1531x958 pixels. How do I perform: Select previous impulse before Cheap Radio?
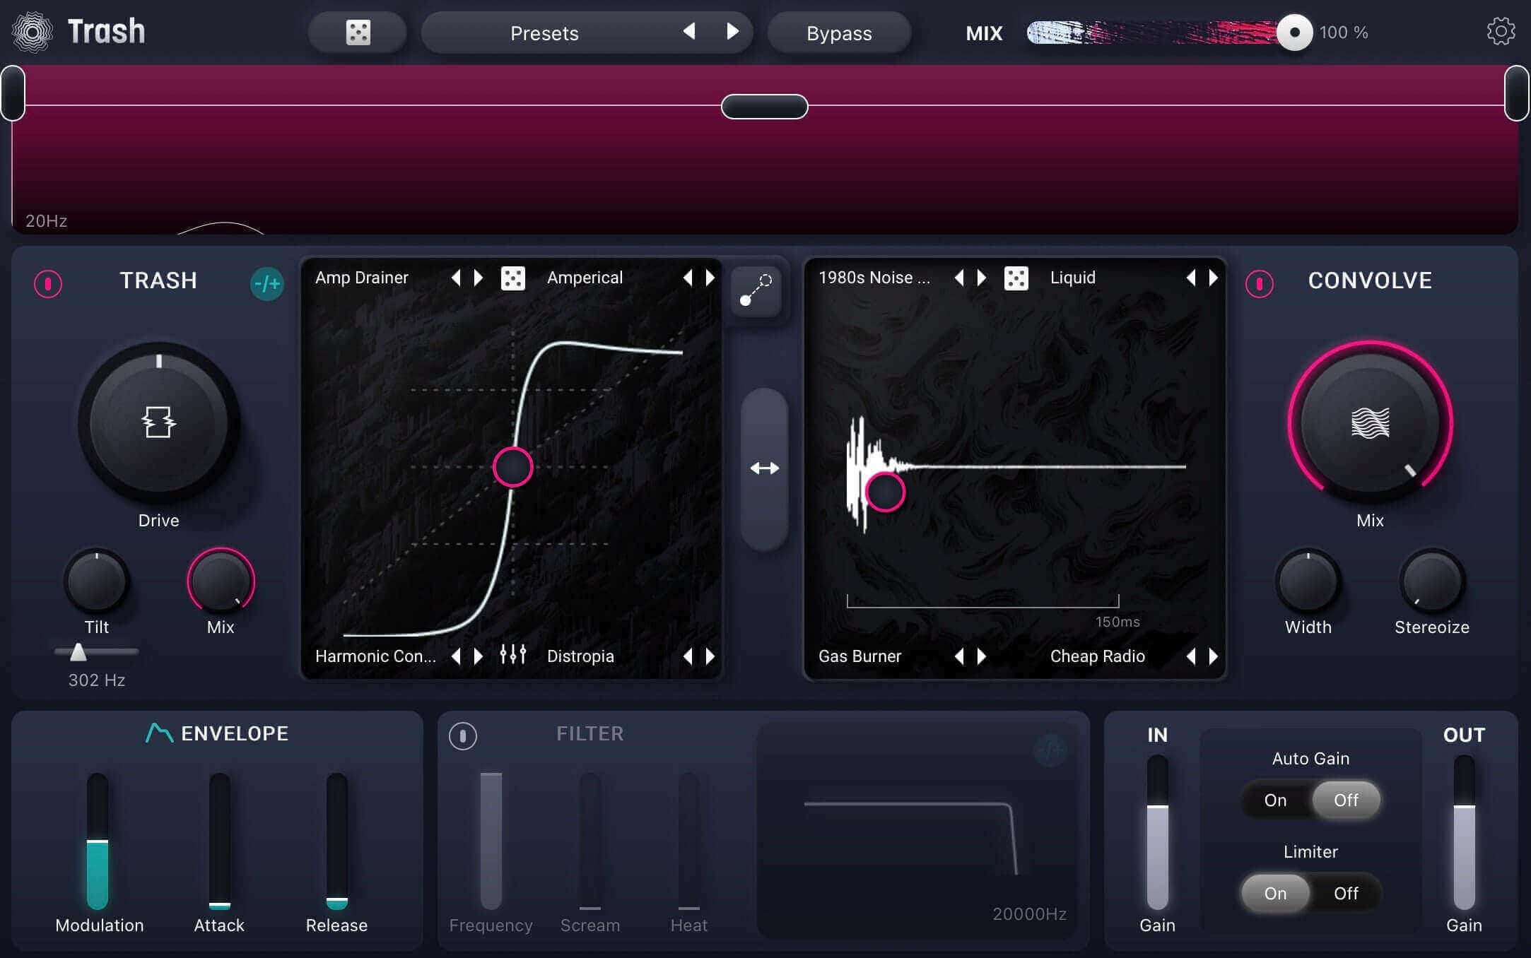(1191, 656)
